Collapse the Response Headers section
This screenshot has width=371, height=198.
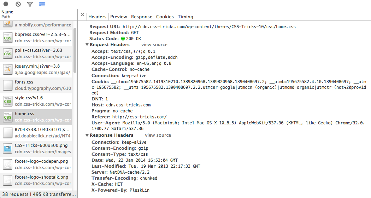[x=87, y=135]
